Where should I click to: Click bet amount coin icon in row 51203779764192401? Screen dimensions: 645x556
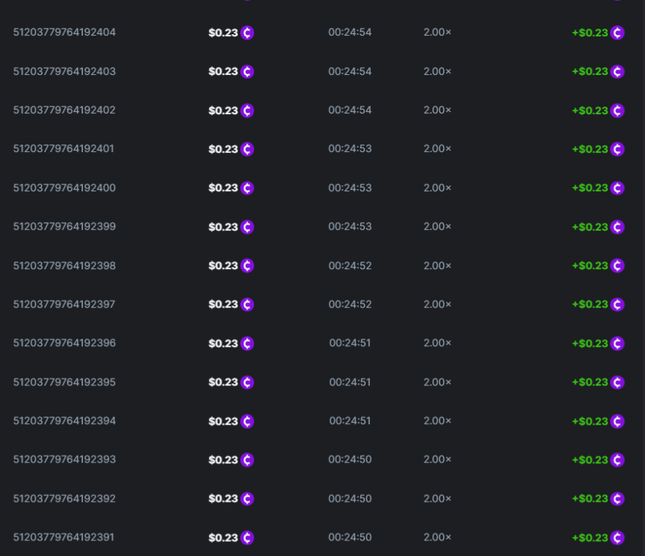click(247, 149)
